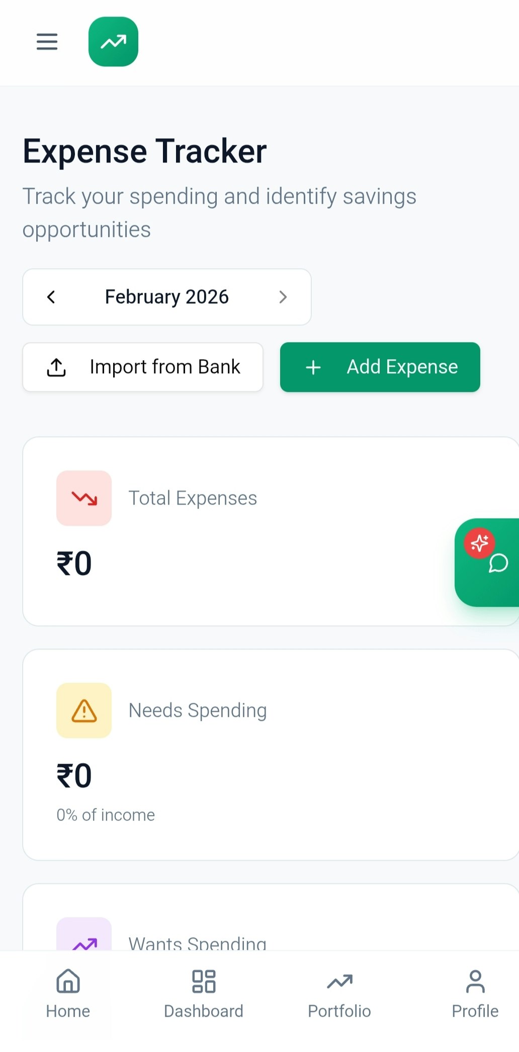Open the Dashboard grid icon
This screenshot has height=1052, width=519.
[203, 981]
